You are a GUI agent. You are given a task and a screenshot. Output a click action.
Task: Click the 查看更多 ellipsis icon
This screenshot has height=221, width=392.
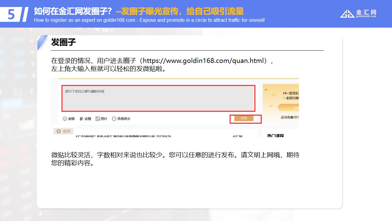pos(114,119)
